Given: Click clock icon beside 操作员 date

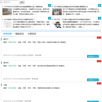Looking at the screenshot, I should (4, 79).
